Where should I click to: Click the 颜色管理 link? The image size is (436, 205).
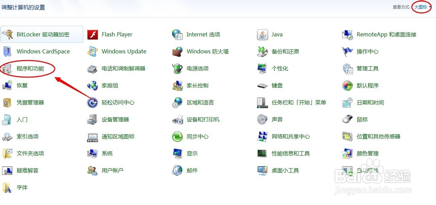368,154
